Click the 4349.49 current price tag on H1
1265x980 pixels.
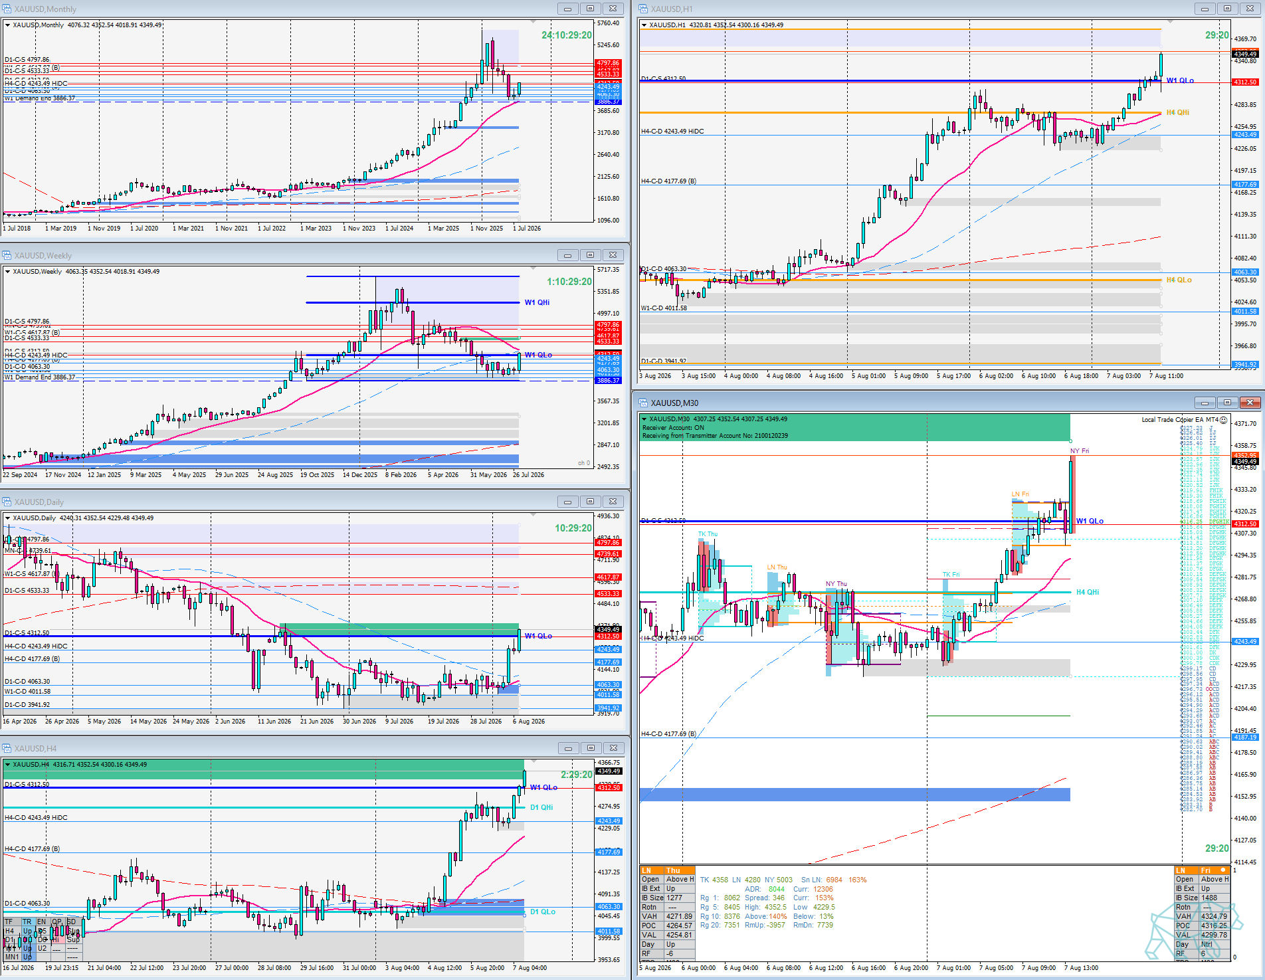click(1245, 54)
